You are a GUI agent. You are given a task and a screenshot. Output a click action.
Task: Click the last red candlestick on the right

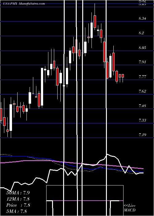pyautogui.click(x=123, y=76)
